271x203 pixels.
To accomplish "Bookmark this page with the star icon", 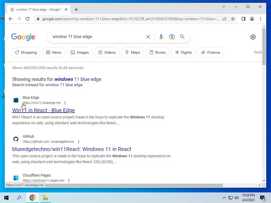I will point(233,19).
